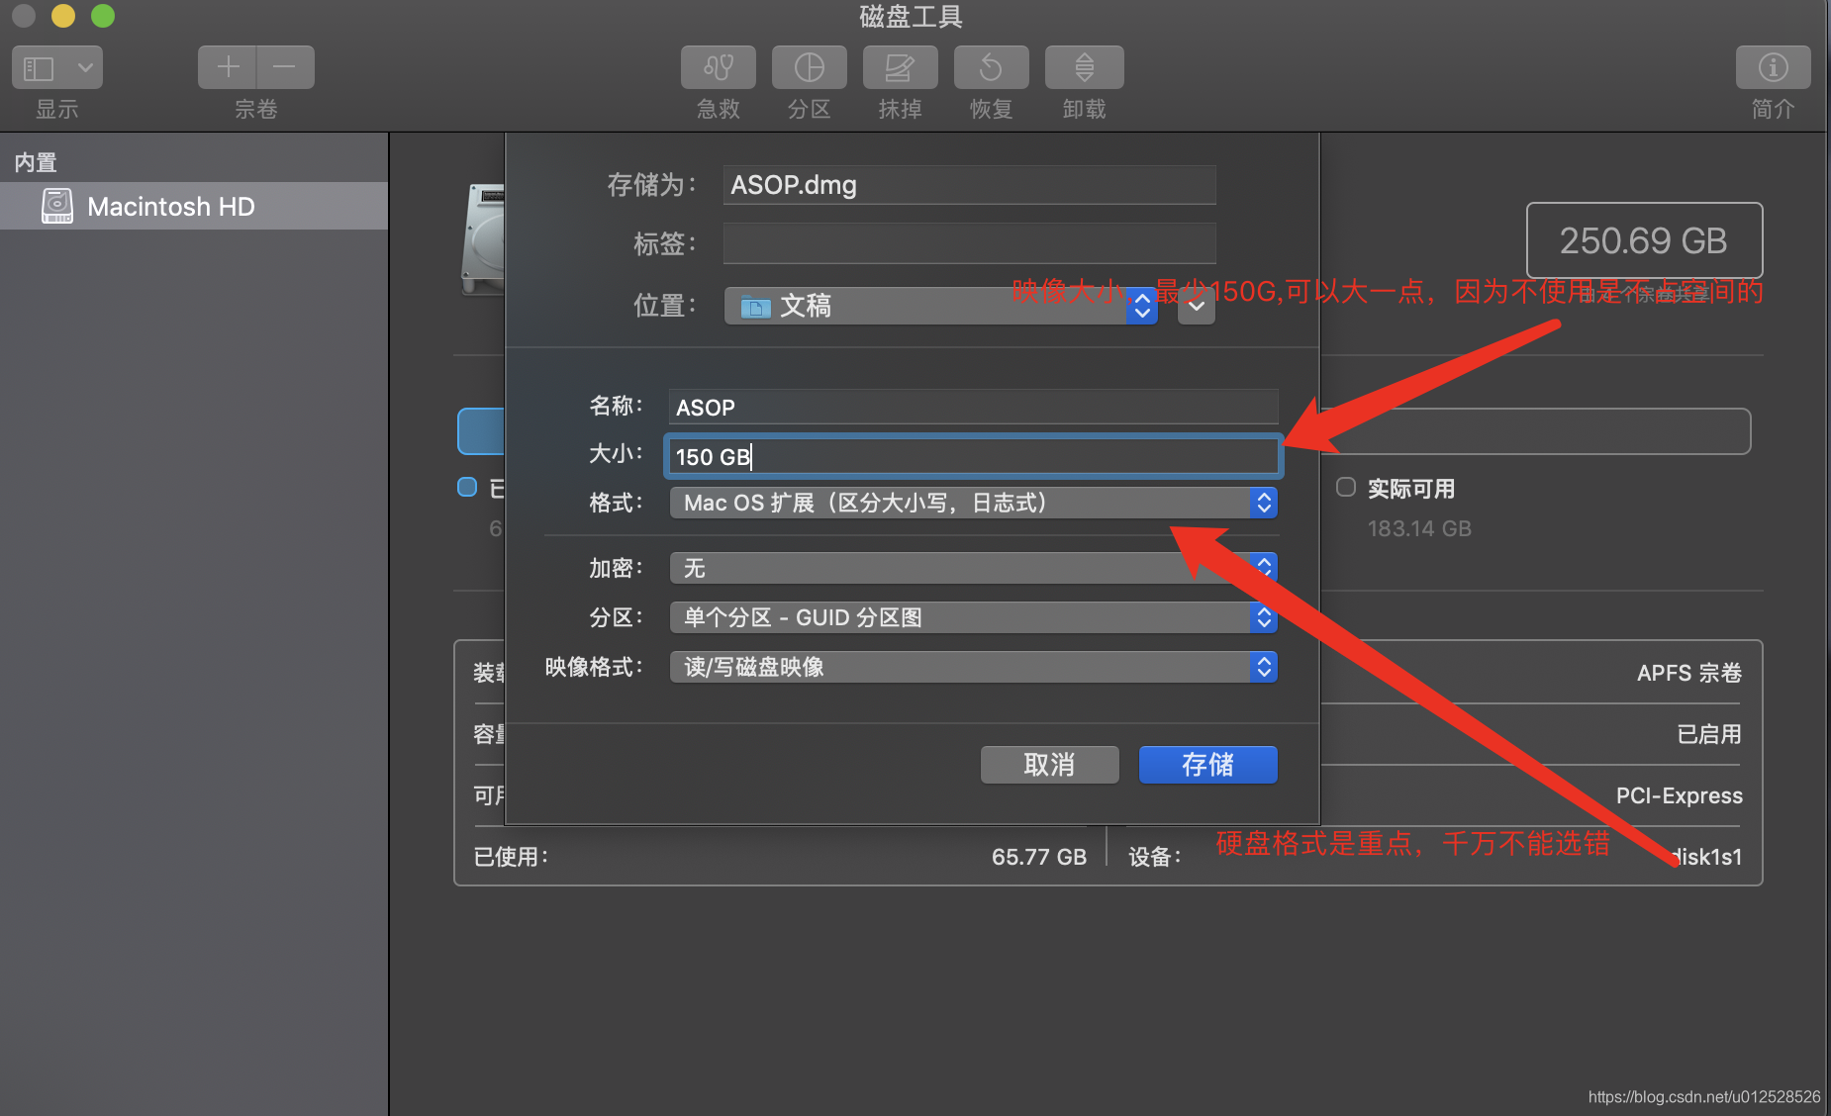The width and height of the screenshot is (1831, 1116).
Task: Click the APFS 宗卷 type value
Action: (x=1688, y=673)
